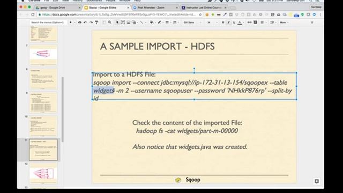Redo the last action
343x193 pixels.
[x=91, y=23]
